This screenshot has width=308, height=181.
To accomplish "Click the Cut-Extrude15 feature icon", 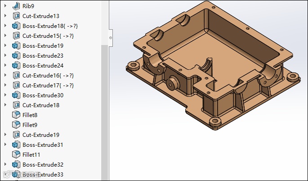I will pos(16,36).
